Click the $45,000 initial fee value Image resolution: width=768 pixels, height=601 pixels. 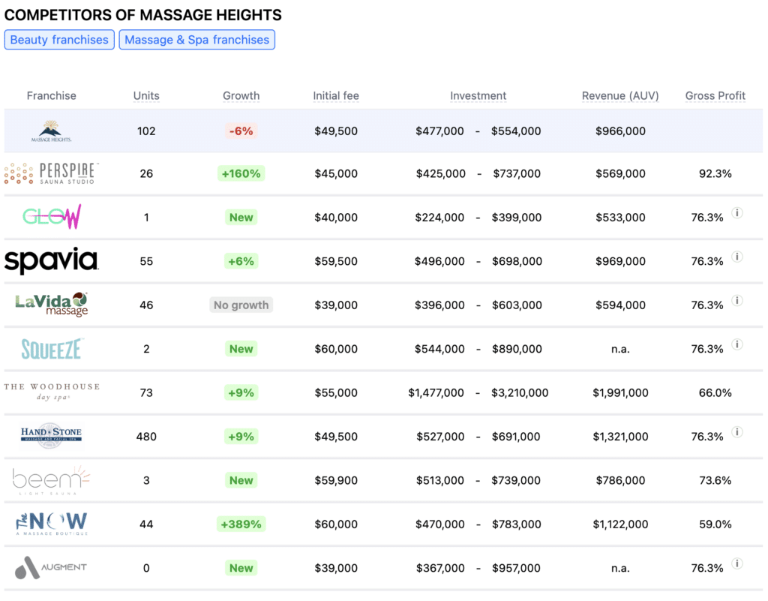point(336,173)
